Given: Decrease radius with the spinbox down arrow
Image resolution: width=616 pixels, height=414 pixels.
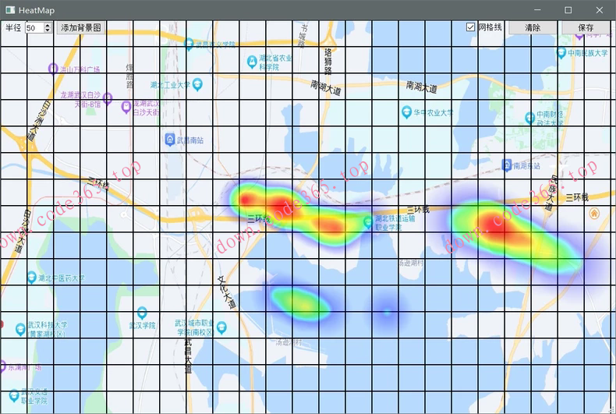Looking at the screenshot, I should coord(48,30).
